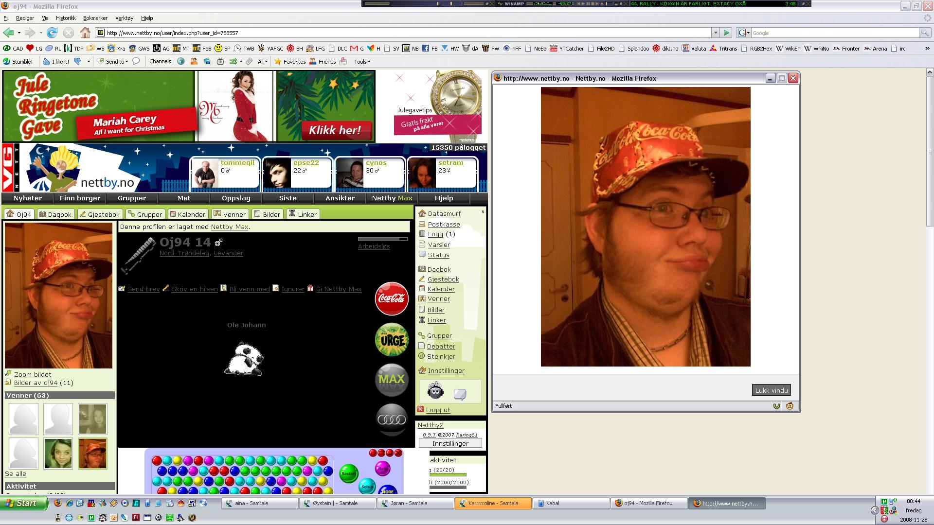Click the speech bubble icon in sidebar

[460, 394]
